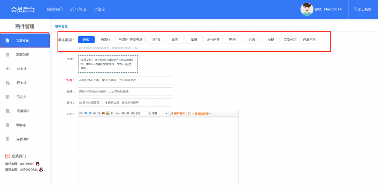The height and width of the screenshot is (185, 378).
Task: Click the user avatar picture
Action: [307, 9]
